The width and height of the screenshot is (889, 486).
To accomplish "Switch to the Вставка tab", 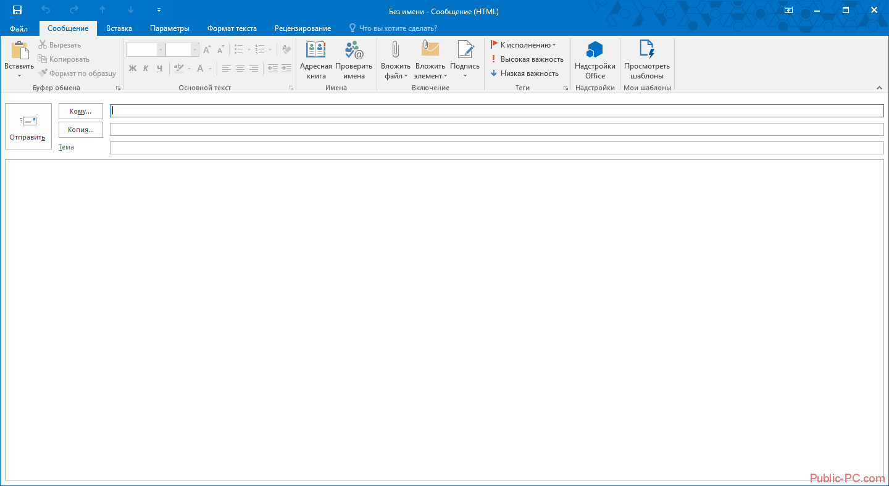I will click(x=119, y=28).
